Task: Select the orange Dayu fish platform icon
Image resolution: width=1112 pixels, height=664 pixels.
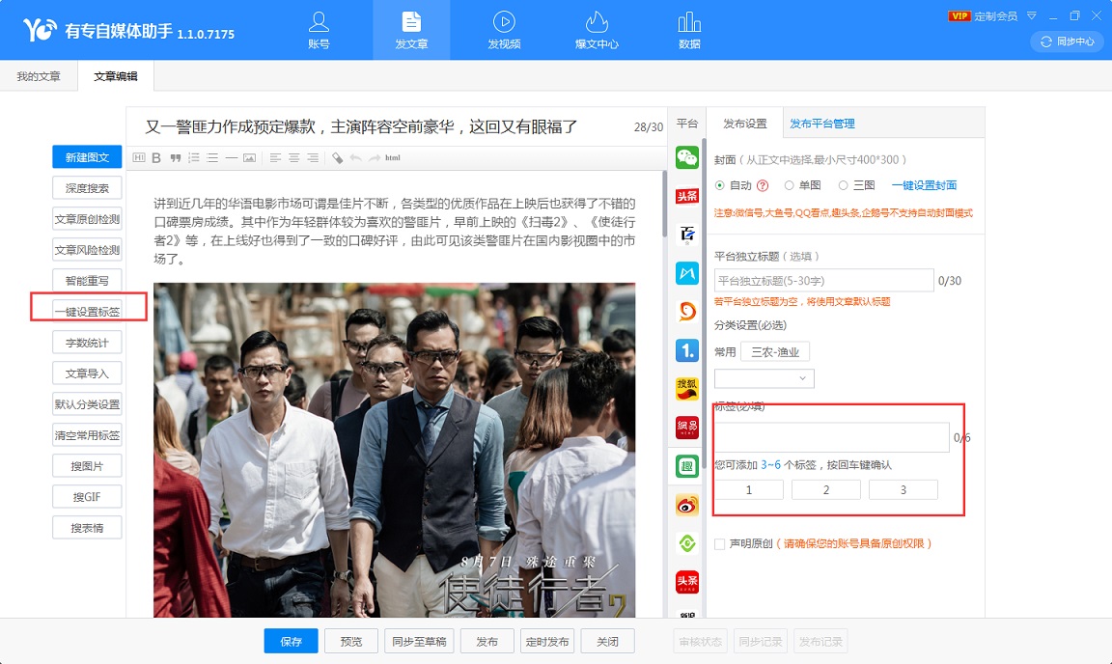Action: click(x=687, y=312)
